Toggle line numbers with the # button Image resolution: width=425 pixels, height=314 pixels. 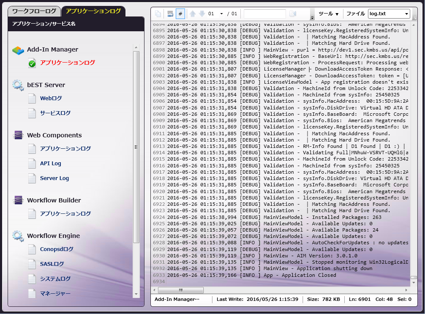(x=180, y=14)
